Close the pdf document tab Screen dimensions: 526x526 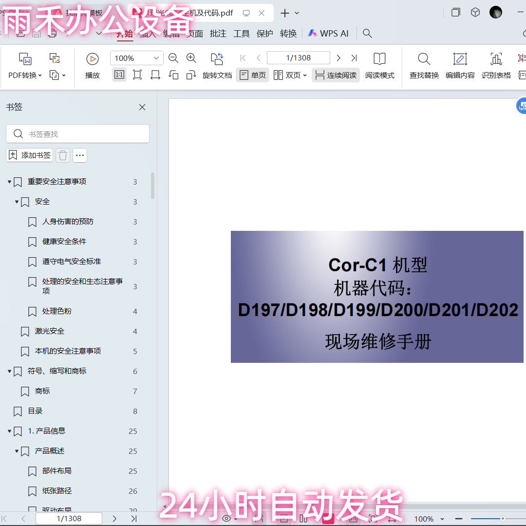click(262, 13)
